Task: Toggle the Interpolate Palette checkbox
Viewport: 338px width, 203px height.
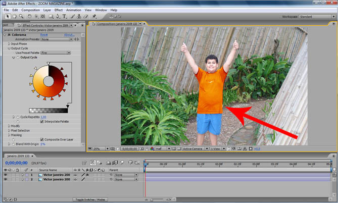Action: click(42, 122)
